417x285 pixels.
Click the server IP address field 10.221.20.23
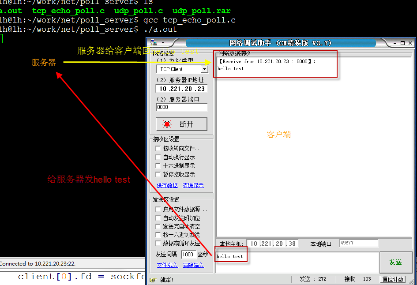coord(182,89)
